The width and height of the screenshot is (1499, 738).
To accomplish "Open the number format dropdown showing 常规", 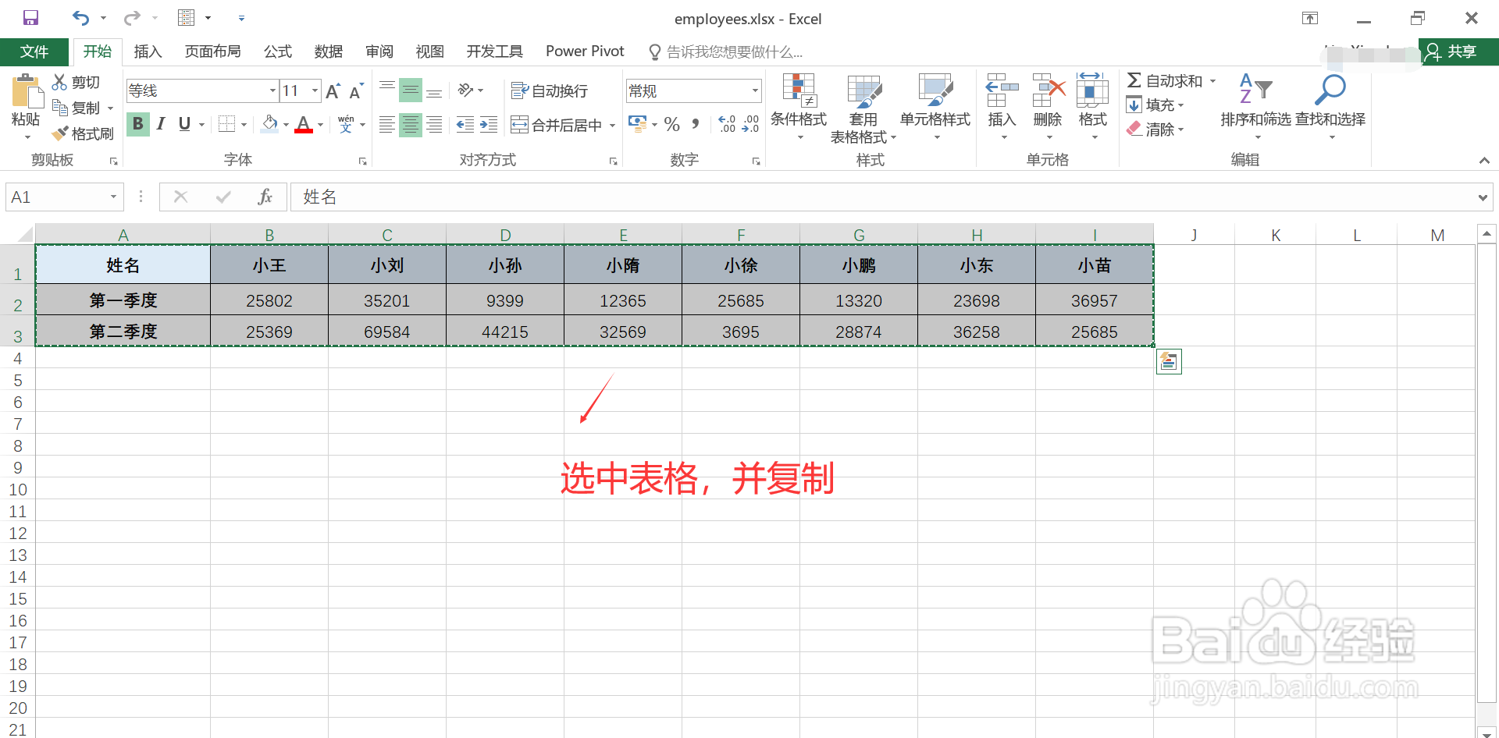I will (754, 90).
